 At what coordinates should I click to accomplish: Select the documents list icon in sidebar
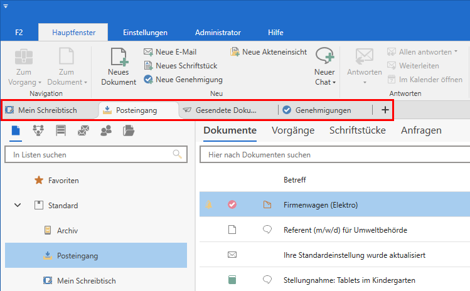point(16,130)
